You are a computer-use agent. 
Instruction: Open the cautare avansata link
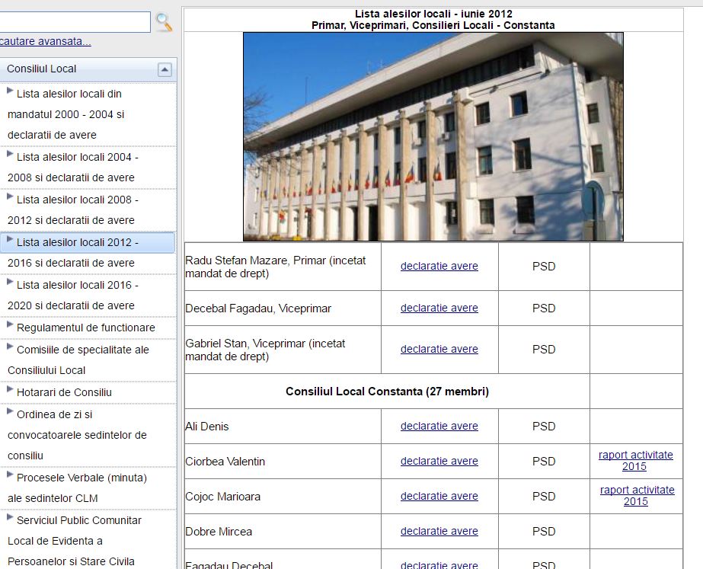coord(45,41)
